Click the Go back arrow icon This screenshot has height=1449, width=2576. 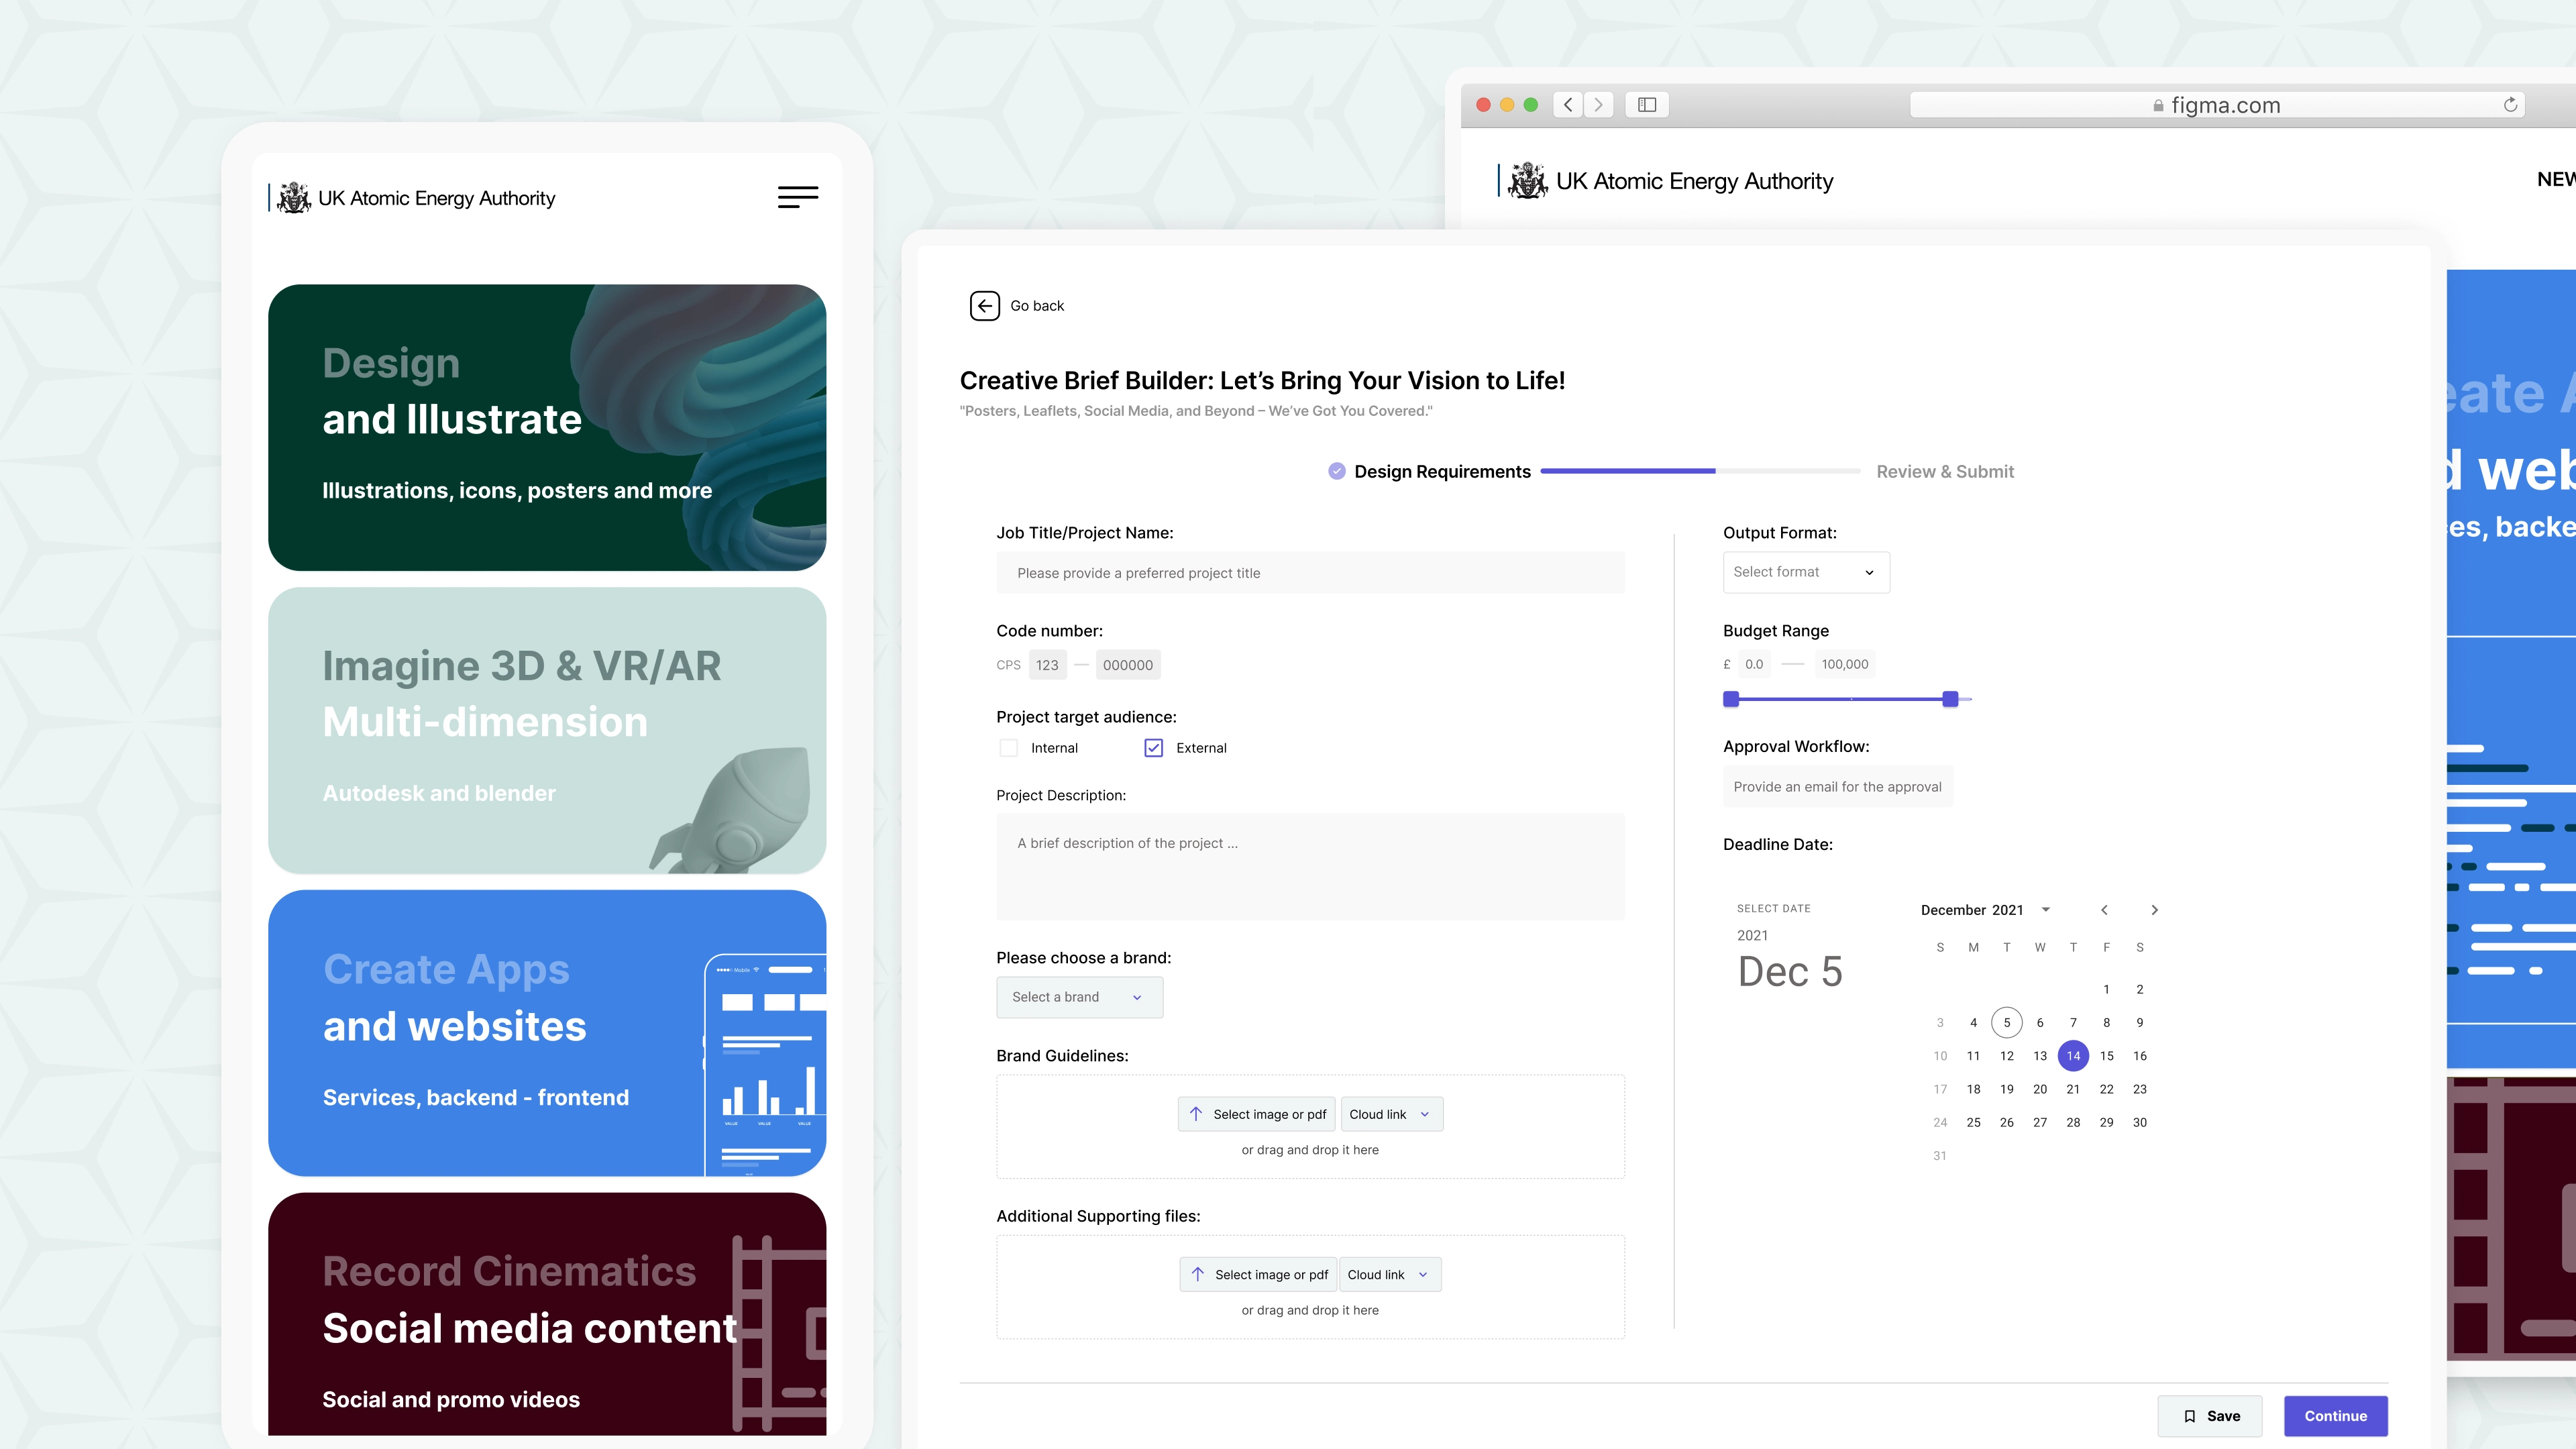[x=985, y=306]
